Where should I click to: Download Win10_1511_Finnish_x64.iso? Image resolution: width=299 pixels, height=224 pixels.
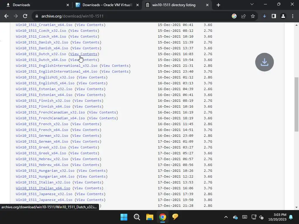click(x=43, y=106)
